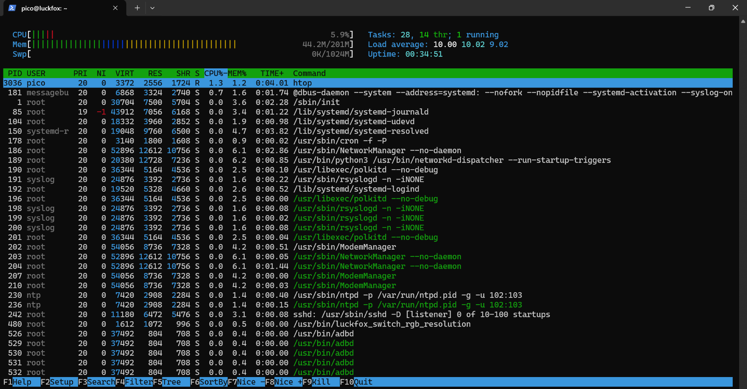Sort by USER column header
This screenshot has width=747, height=389.
point(36,73)
